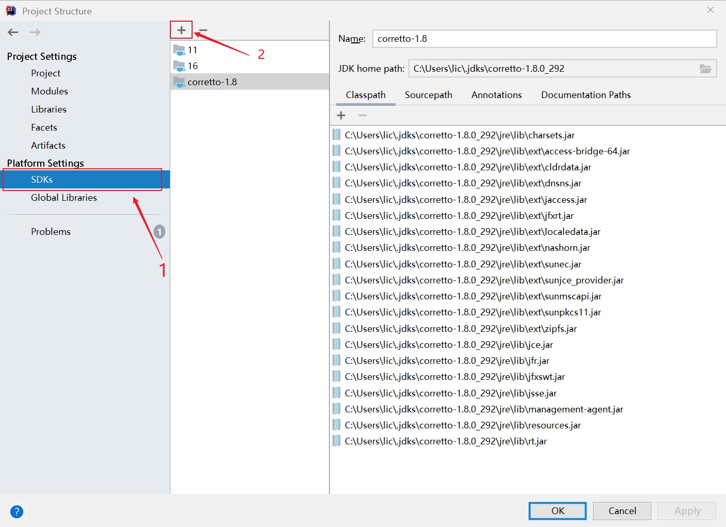Open the Documentation Paths tab
This screenshot has width=726, height=527.
586,95
